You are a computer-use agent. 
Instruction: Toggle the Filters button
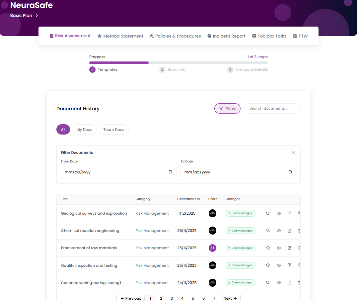coord(227,109)
